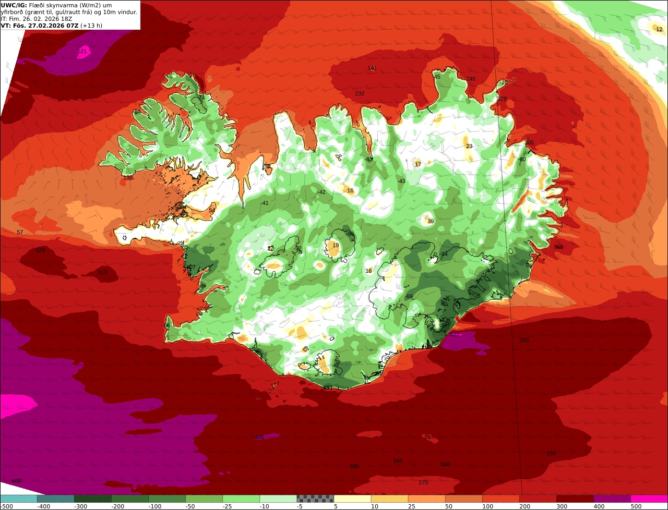Click the legend swatch between 50 and 100
This screenshot has height=510, width=668.
click(463, 499)
